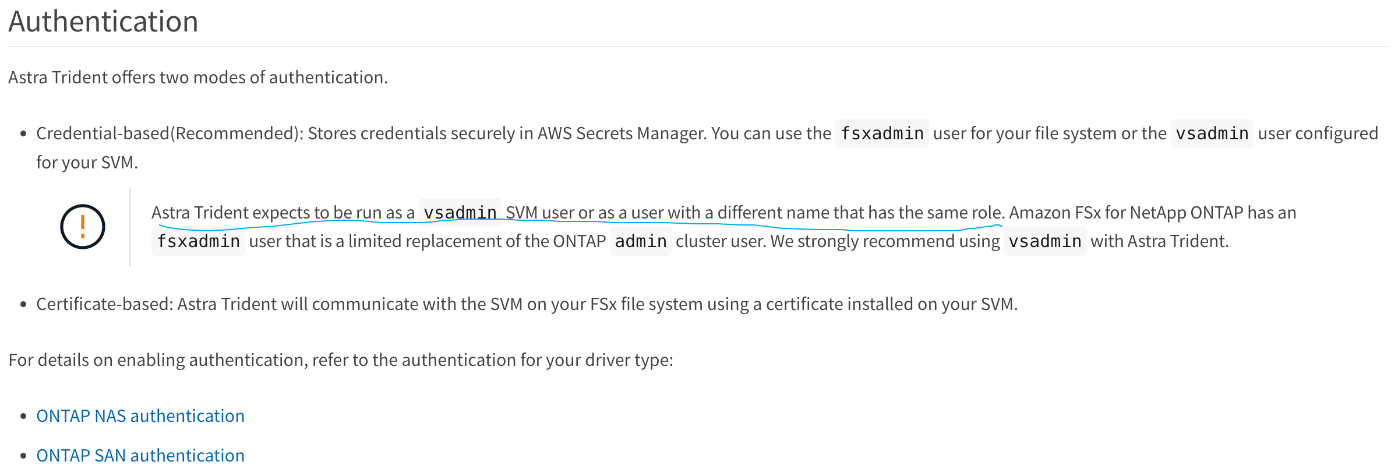Click the bullet beside ONTAP NAS authentication
This screenshot has height=472, width=1398.
pyautogui.click(x=23, y=417)
